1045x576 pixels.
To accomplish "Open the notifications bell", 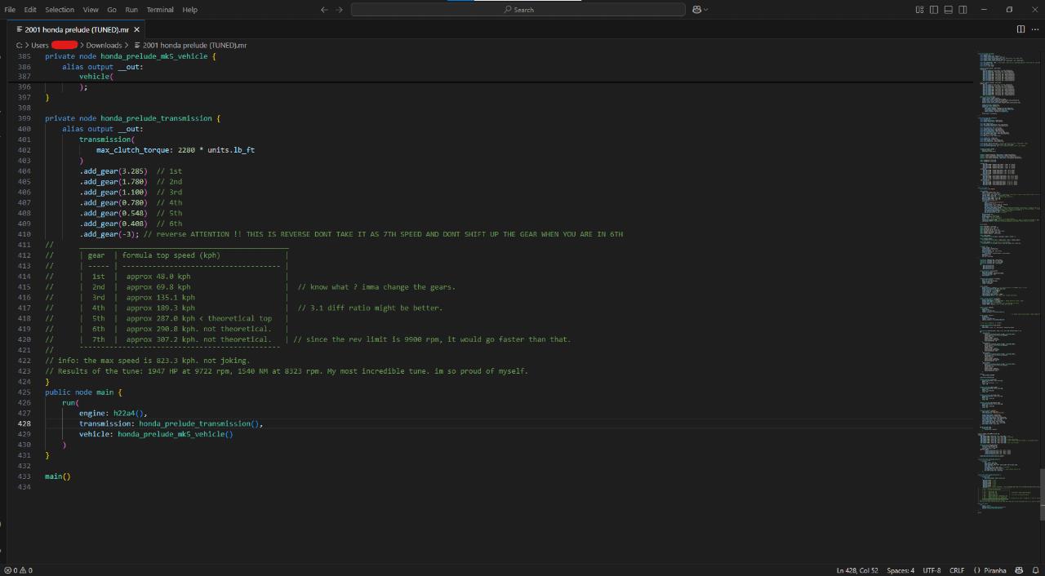I will 1035,570.
